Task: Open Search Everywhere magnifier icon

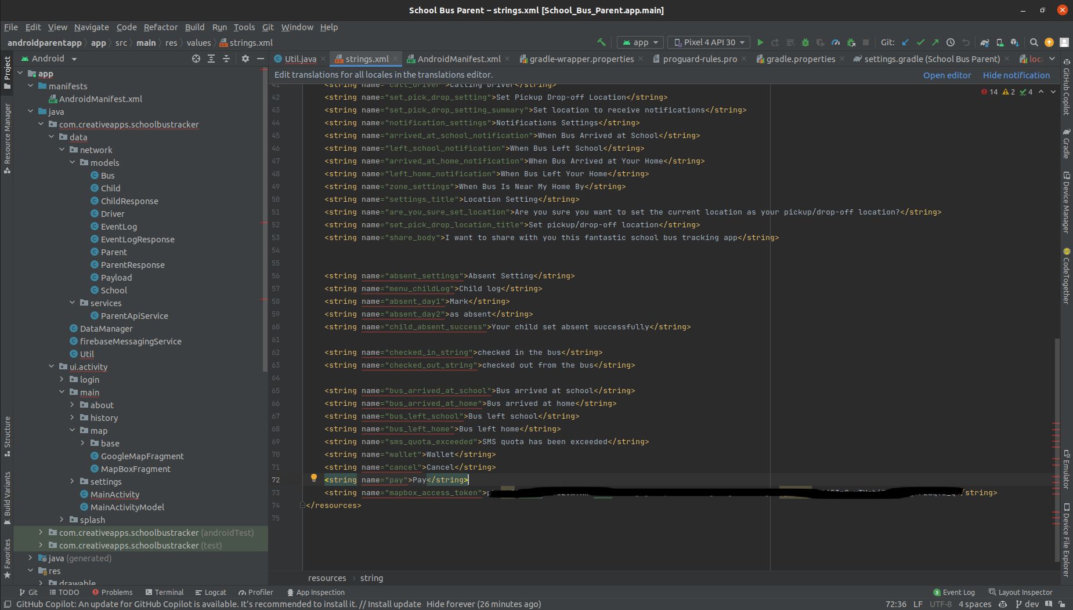Action: 1034,42
